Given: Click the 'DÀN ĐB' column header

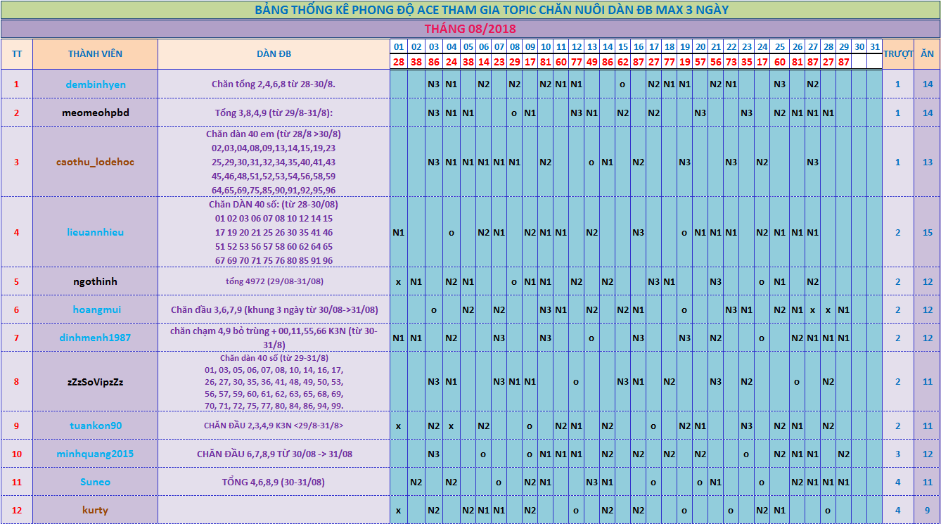Looking at the screenshot, I should coord(274,54).
